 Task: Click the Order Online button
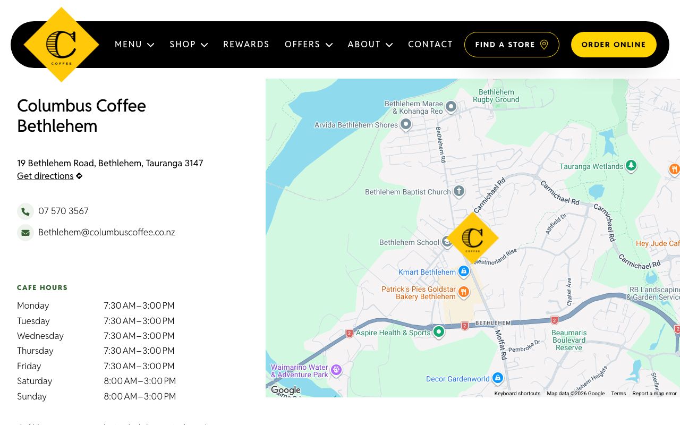(614, 45)
